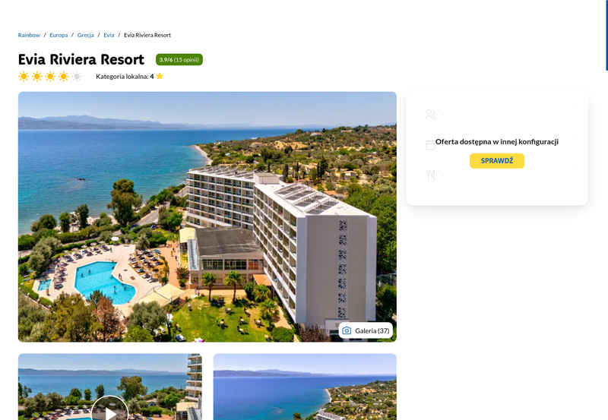
Task: Click the blue page scrollbar
Action: pos(606,35)
